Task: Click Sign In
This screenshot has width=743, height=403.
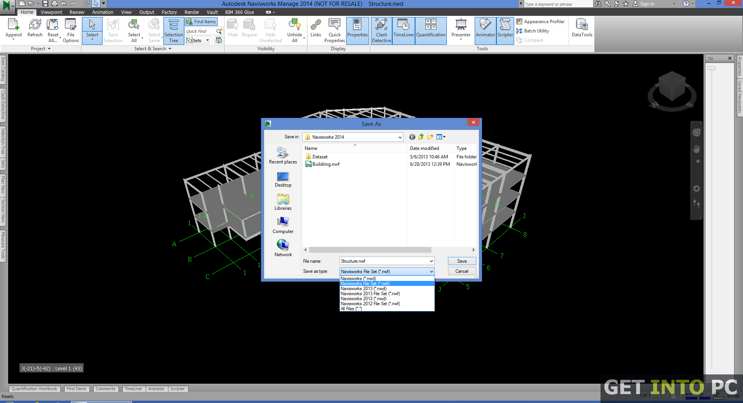Action: pos(643,4)
